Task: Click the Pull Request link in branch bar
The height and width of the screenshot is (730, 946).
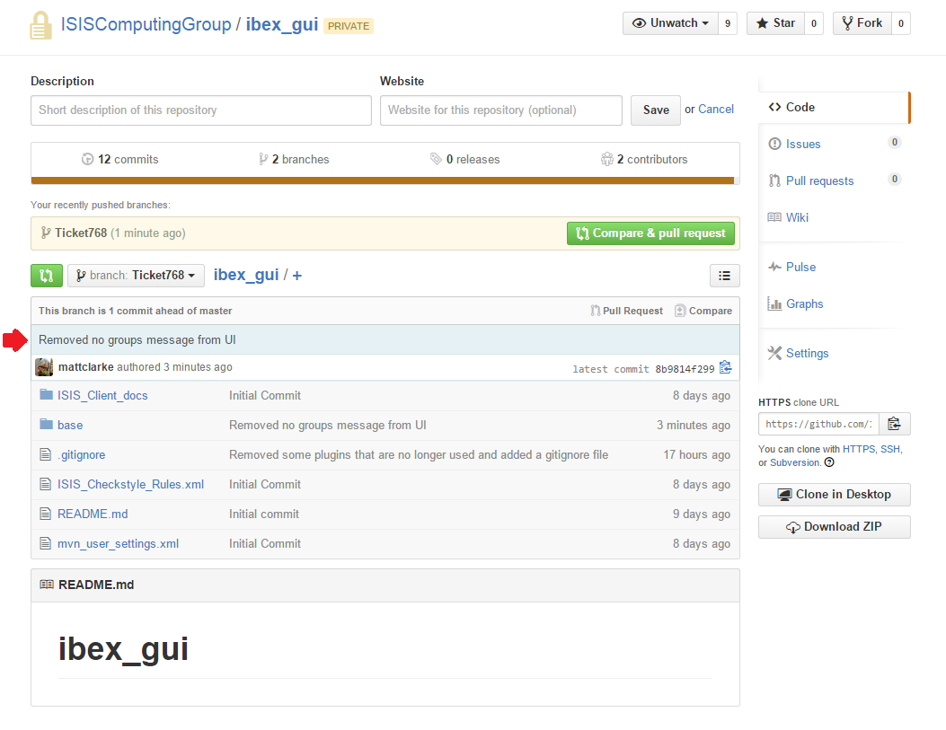Action: [627, 311]
